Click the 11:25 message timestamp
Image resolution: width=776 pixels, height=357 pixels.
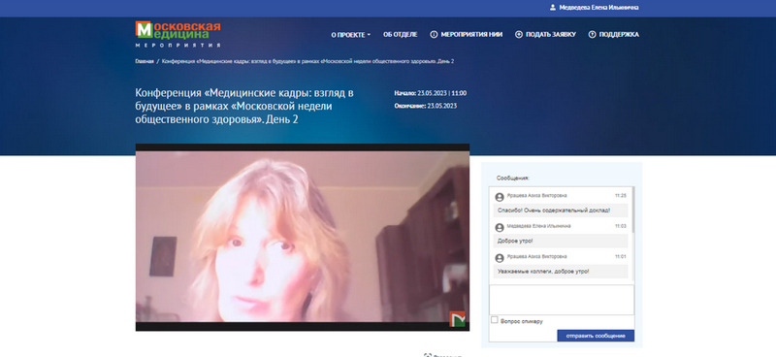621,196
